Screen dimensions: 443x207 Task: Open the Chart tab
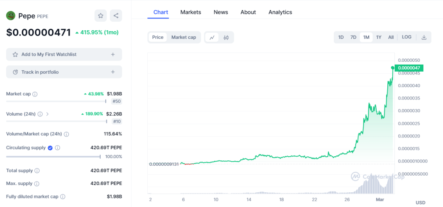pyautogui.click(x=160, y=12)
